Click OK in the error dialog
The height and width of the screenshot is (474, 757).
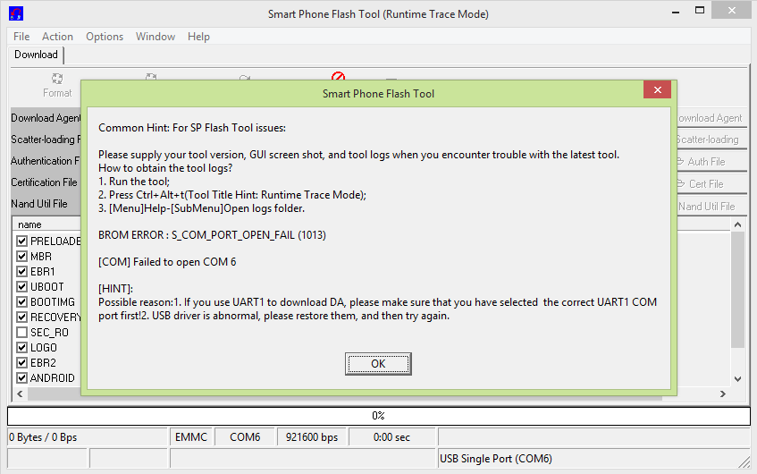click(x=378, y=364)
